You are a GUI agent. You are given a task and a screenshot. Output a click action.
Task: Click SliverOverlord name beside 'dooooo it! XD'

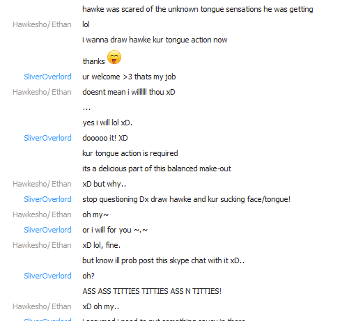[x=47, y=138]
